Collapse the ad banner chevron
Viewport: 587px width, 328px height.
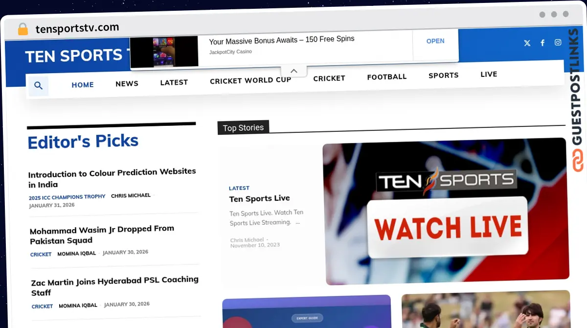(293, 71)
